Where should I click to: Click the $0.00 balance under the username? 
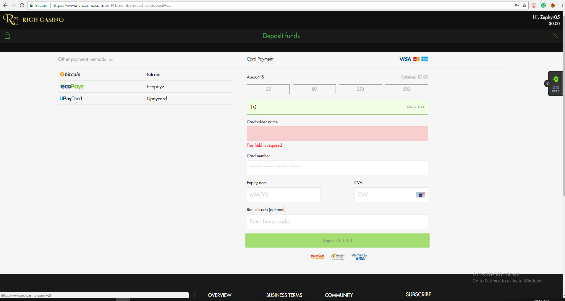tap(554, 24)
